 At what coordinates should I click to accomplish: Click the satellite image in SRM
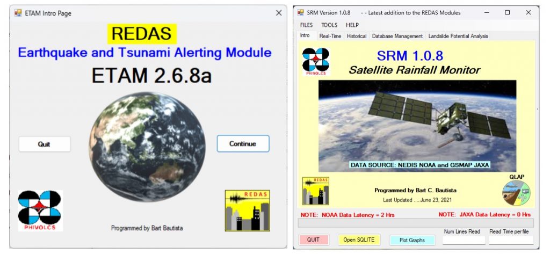click(417, 126)
